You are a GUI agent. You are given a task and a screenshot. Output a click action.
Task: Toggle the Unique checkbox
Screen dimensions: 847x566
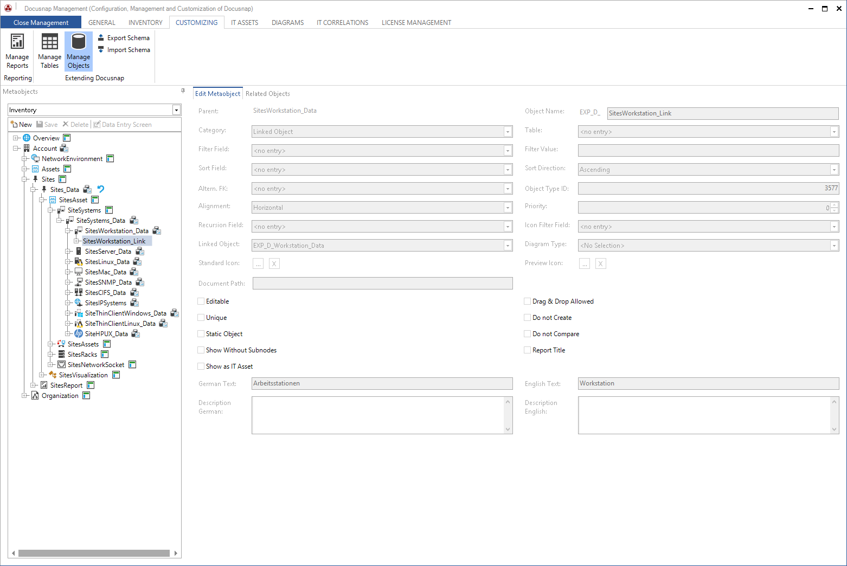pyautogui.click(x=201, y=318)
